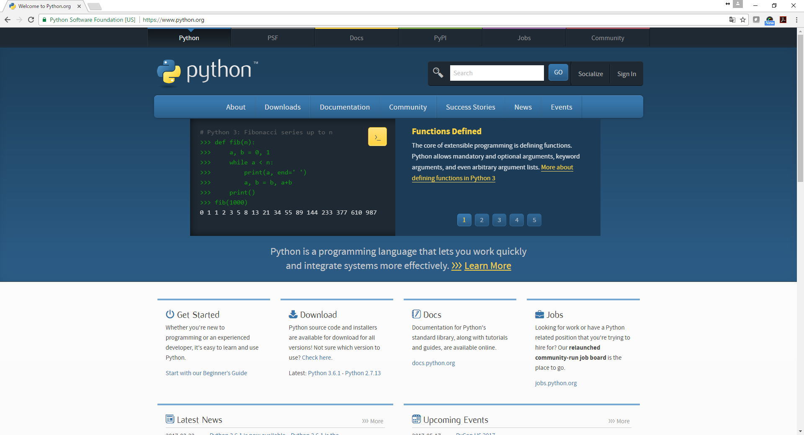The image size is (804, 435).
Task: Switch to the Jobs top tab
Action: [524, 38]
